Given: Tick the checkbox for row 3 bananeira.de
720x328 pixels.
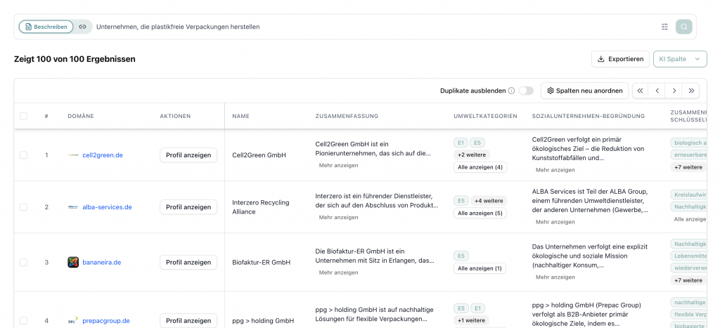Looking at the screenshot, I should [23, 263].
